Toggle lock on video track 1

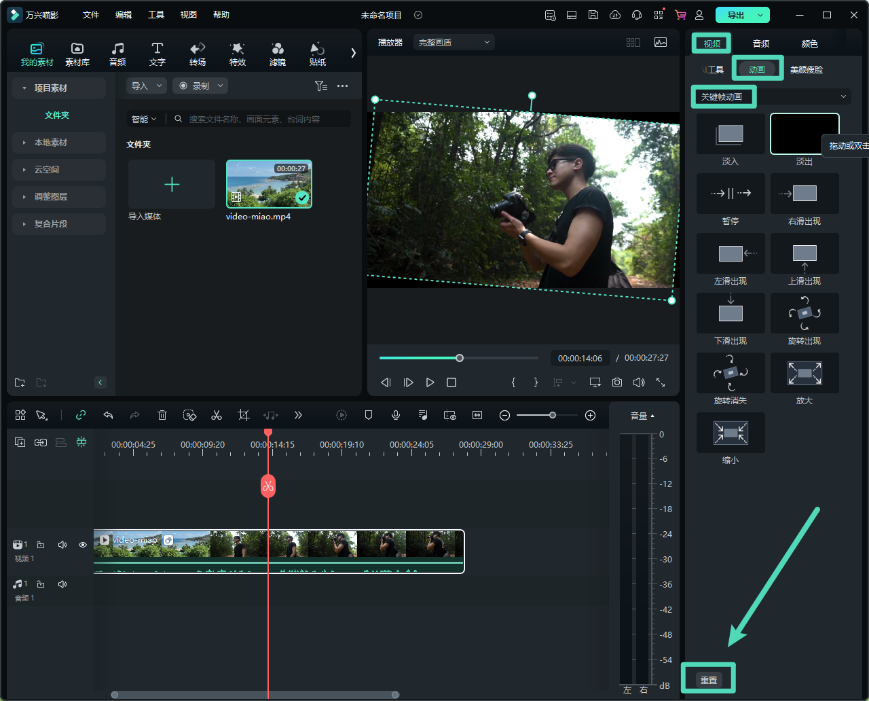[41, 545]
